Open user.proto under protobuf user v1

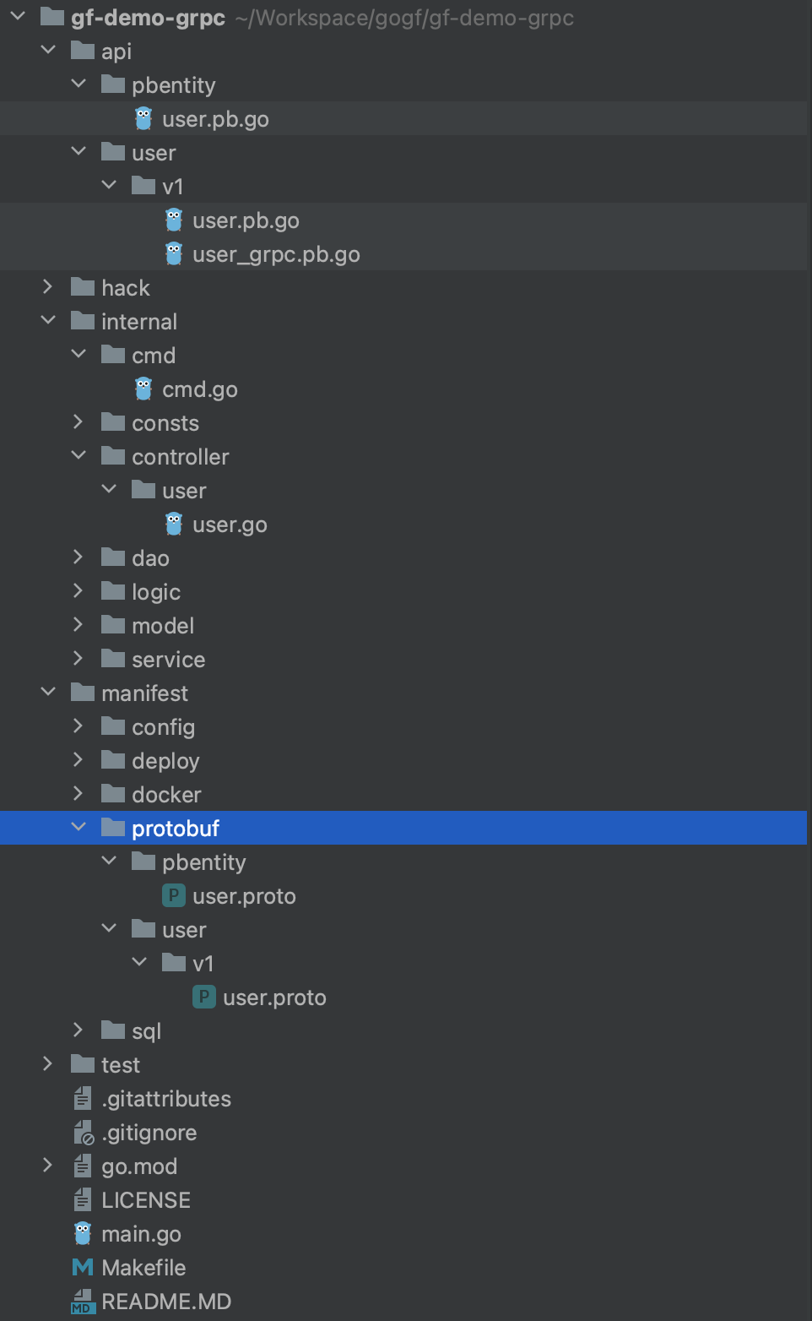click(274, 998)
